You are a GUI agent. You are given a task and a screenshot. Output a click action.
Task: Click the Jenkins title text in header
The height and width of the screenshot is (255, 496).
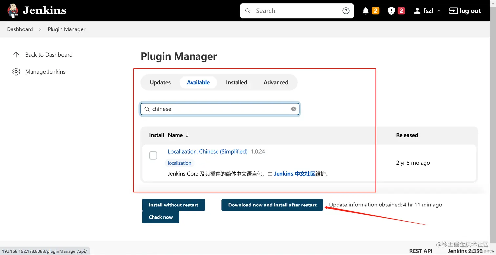(x=44, y=11)
